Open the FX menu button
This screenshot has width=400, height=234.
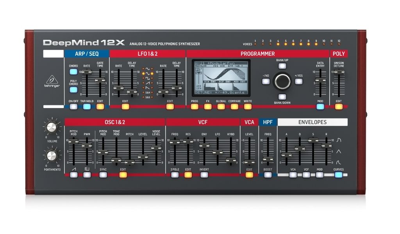[208, 107]
